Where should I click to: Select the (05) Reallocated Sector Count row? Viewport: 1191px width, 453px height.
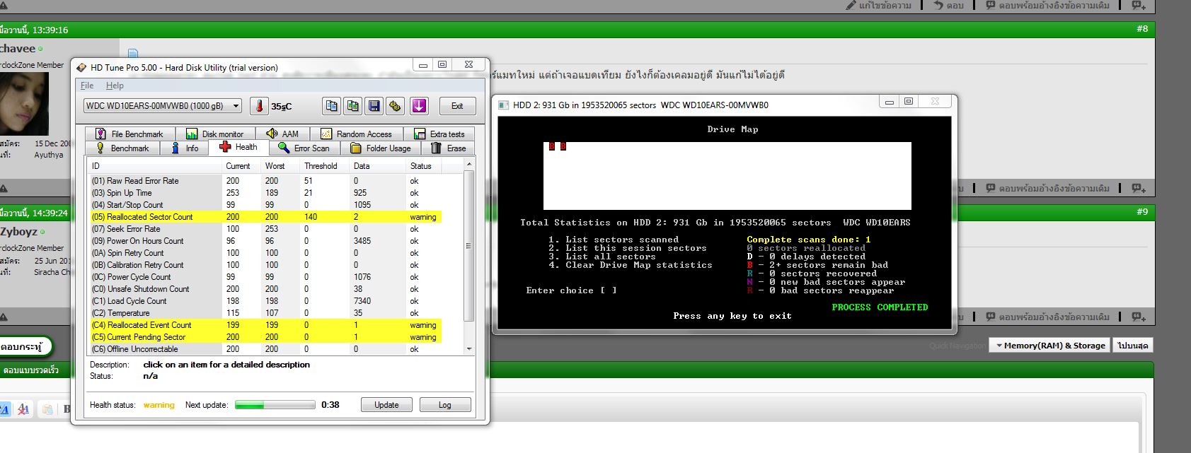tap(265, 217)
